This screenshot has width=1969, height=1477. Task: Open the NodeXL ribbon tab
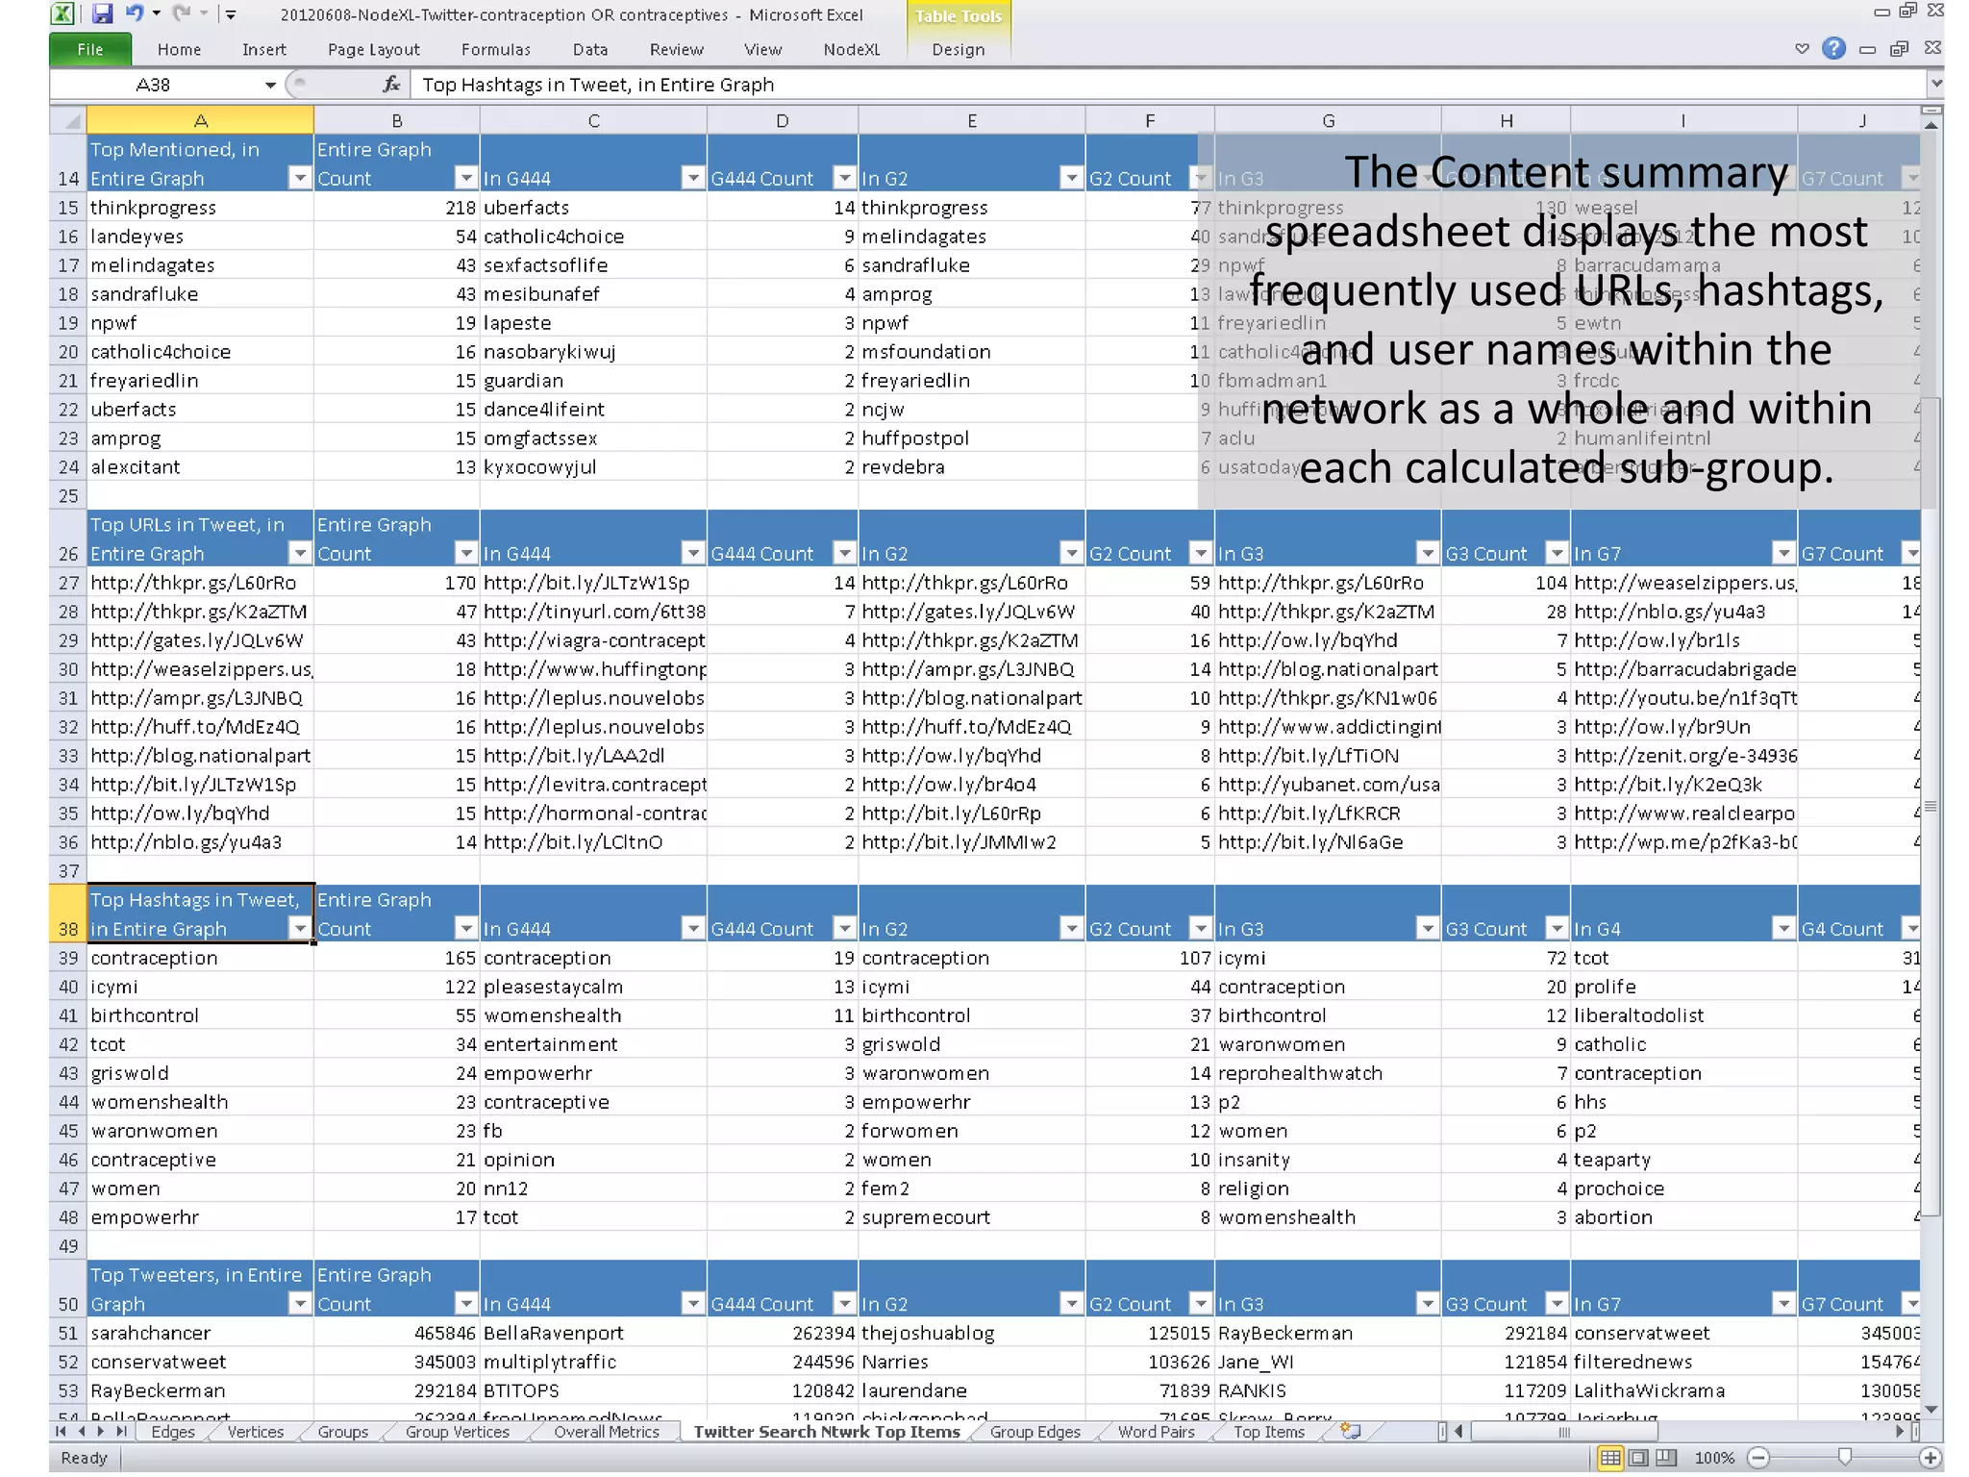852,50
